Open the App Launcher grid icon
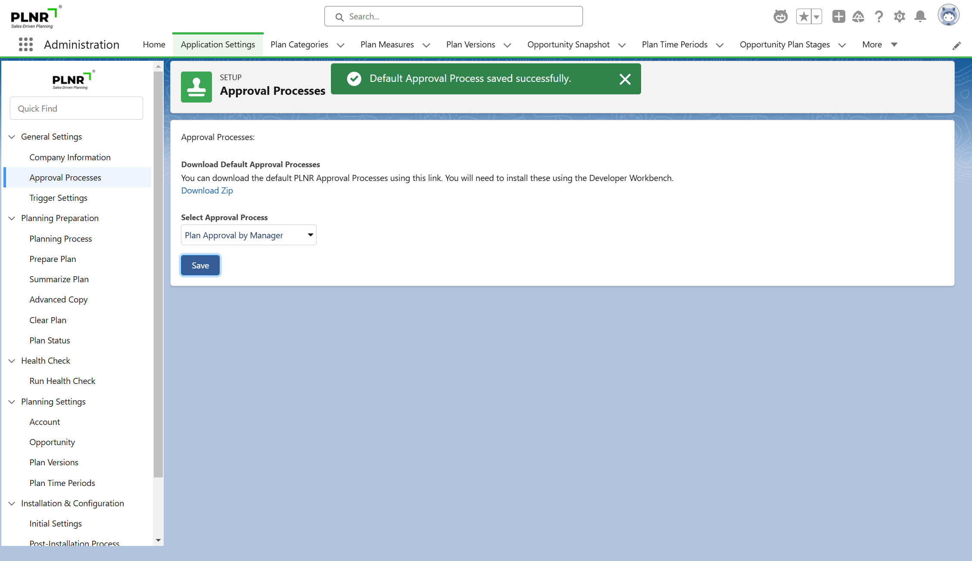The image size is (972, 561). tap(26, 44)
